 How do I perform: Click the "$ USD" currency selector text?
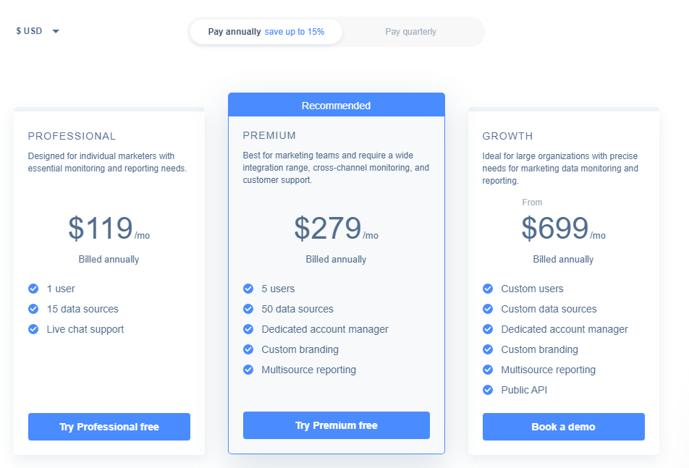pos(29,30)
